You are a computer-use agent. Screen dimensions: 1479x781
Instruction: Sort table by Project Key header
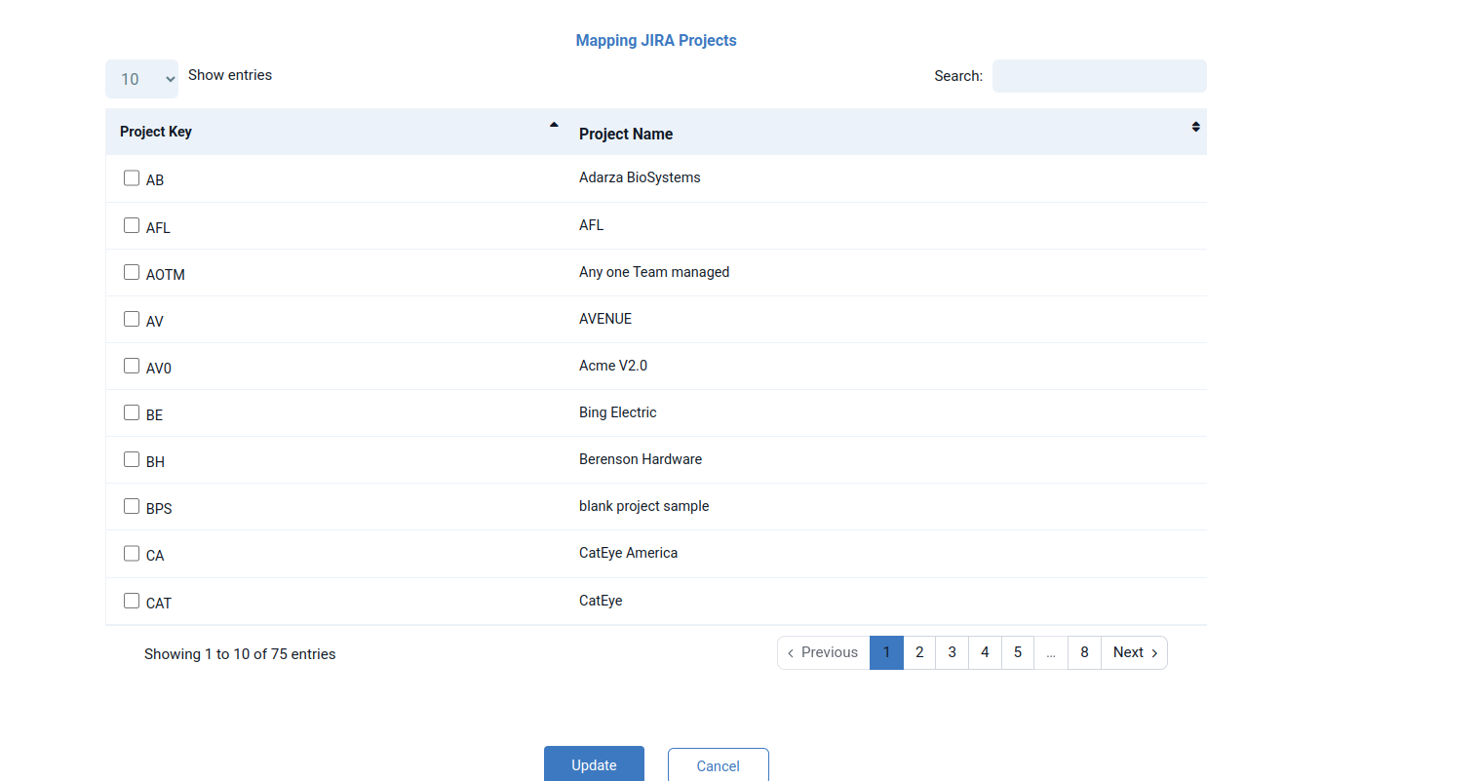point(156,132)
